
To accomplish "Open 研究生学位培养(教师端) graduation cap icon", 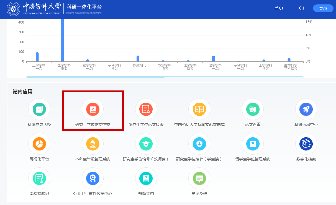I will [146, 144].
